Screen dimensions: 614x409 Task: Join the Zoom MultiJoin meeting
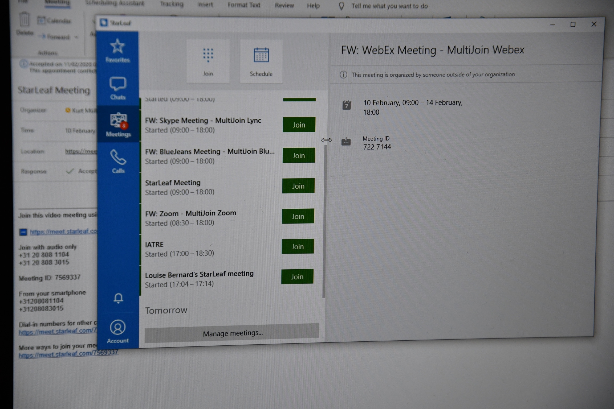coord(298,216)
